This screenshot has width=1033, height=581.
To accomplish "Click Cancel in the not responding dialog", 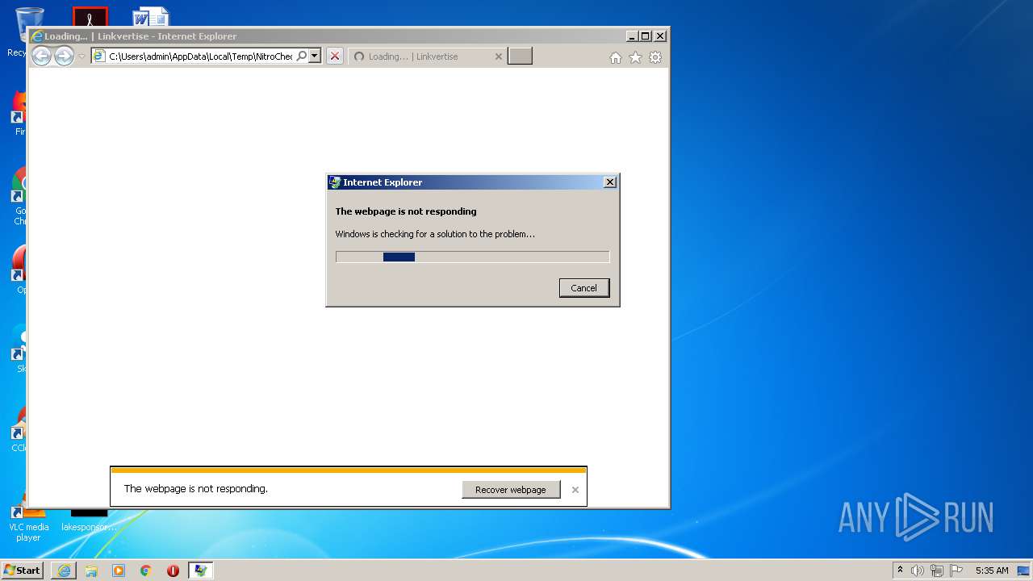I will point(584,288).
